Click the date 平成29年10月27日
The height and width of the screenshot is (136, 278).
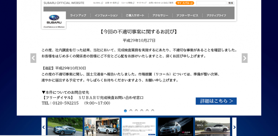pyautogui.click(x=139, y=41)
